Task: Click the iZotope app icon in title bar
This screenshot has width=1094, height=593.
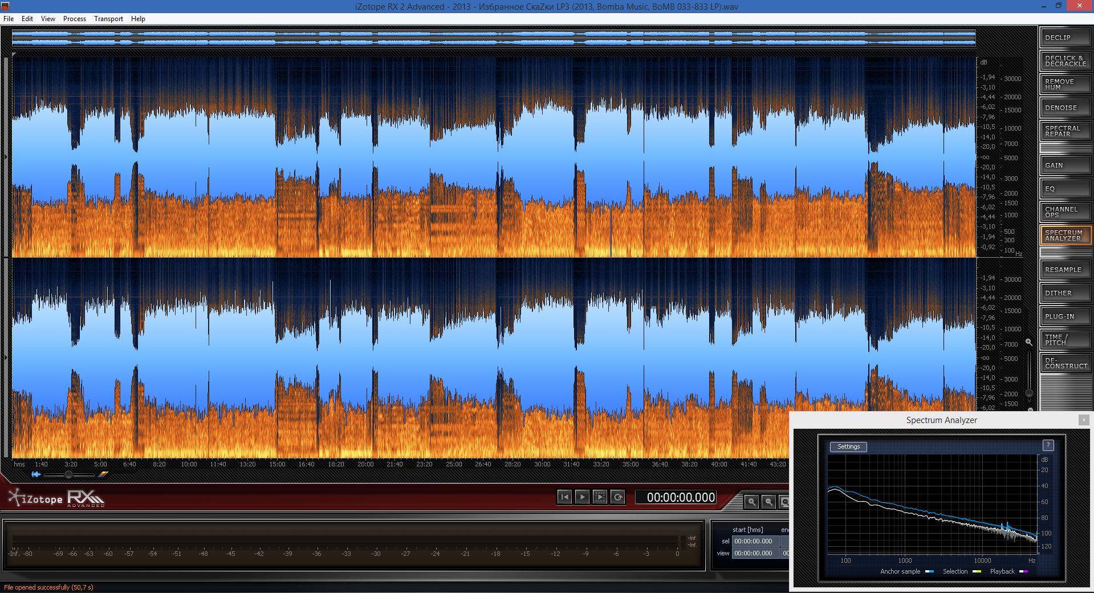Action: (5, 6)
